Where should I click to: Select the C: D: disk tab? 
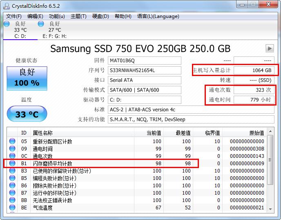tap(20, 30)
